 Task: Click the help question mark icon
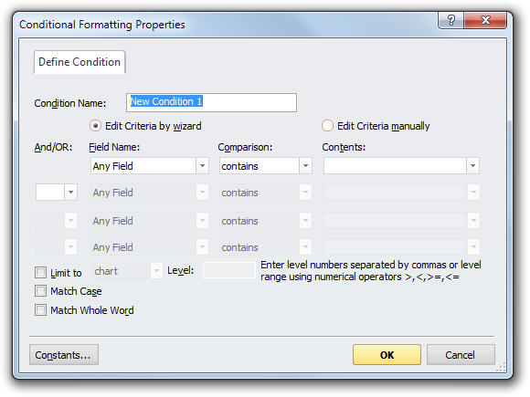(x=451, y=20)
